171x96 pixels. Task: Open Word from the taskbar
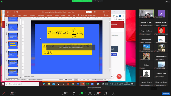point(78,84)
